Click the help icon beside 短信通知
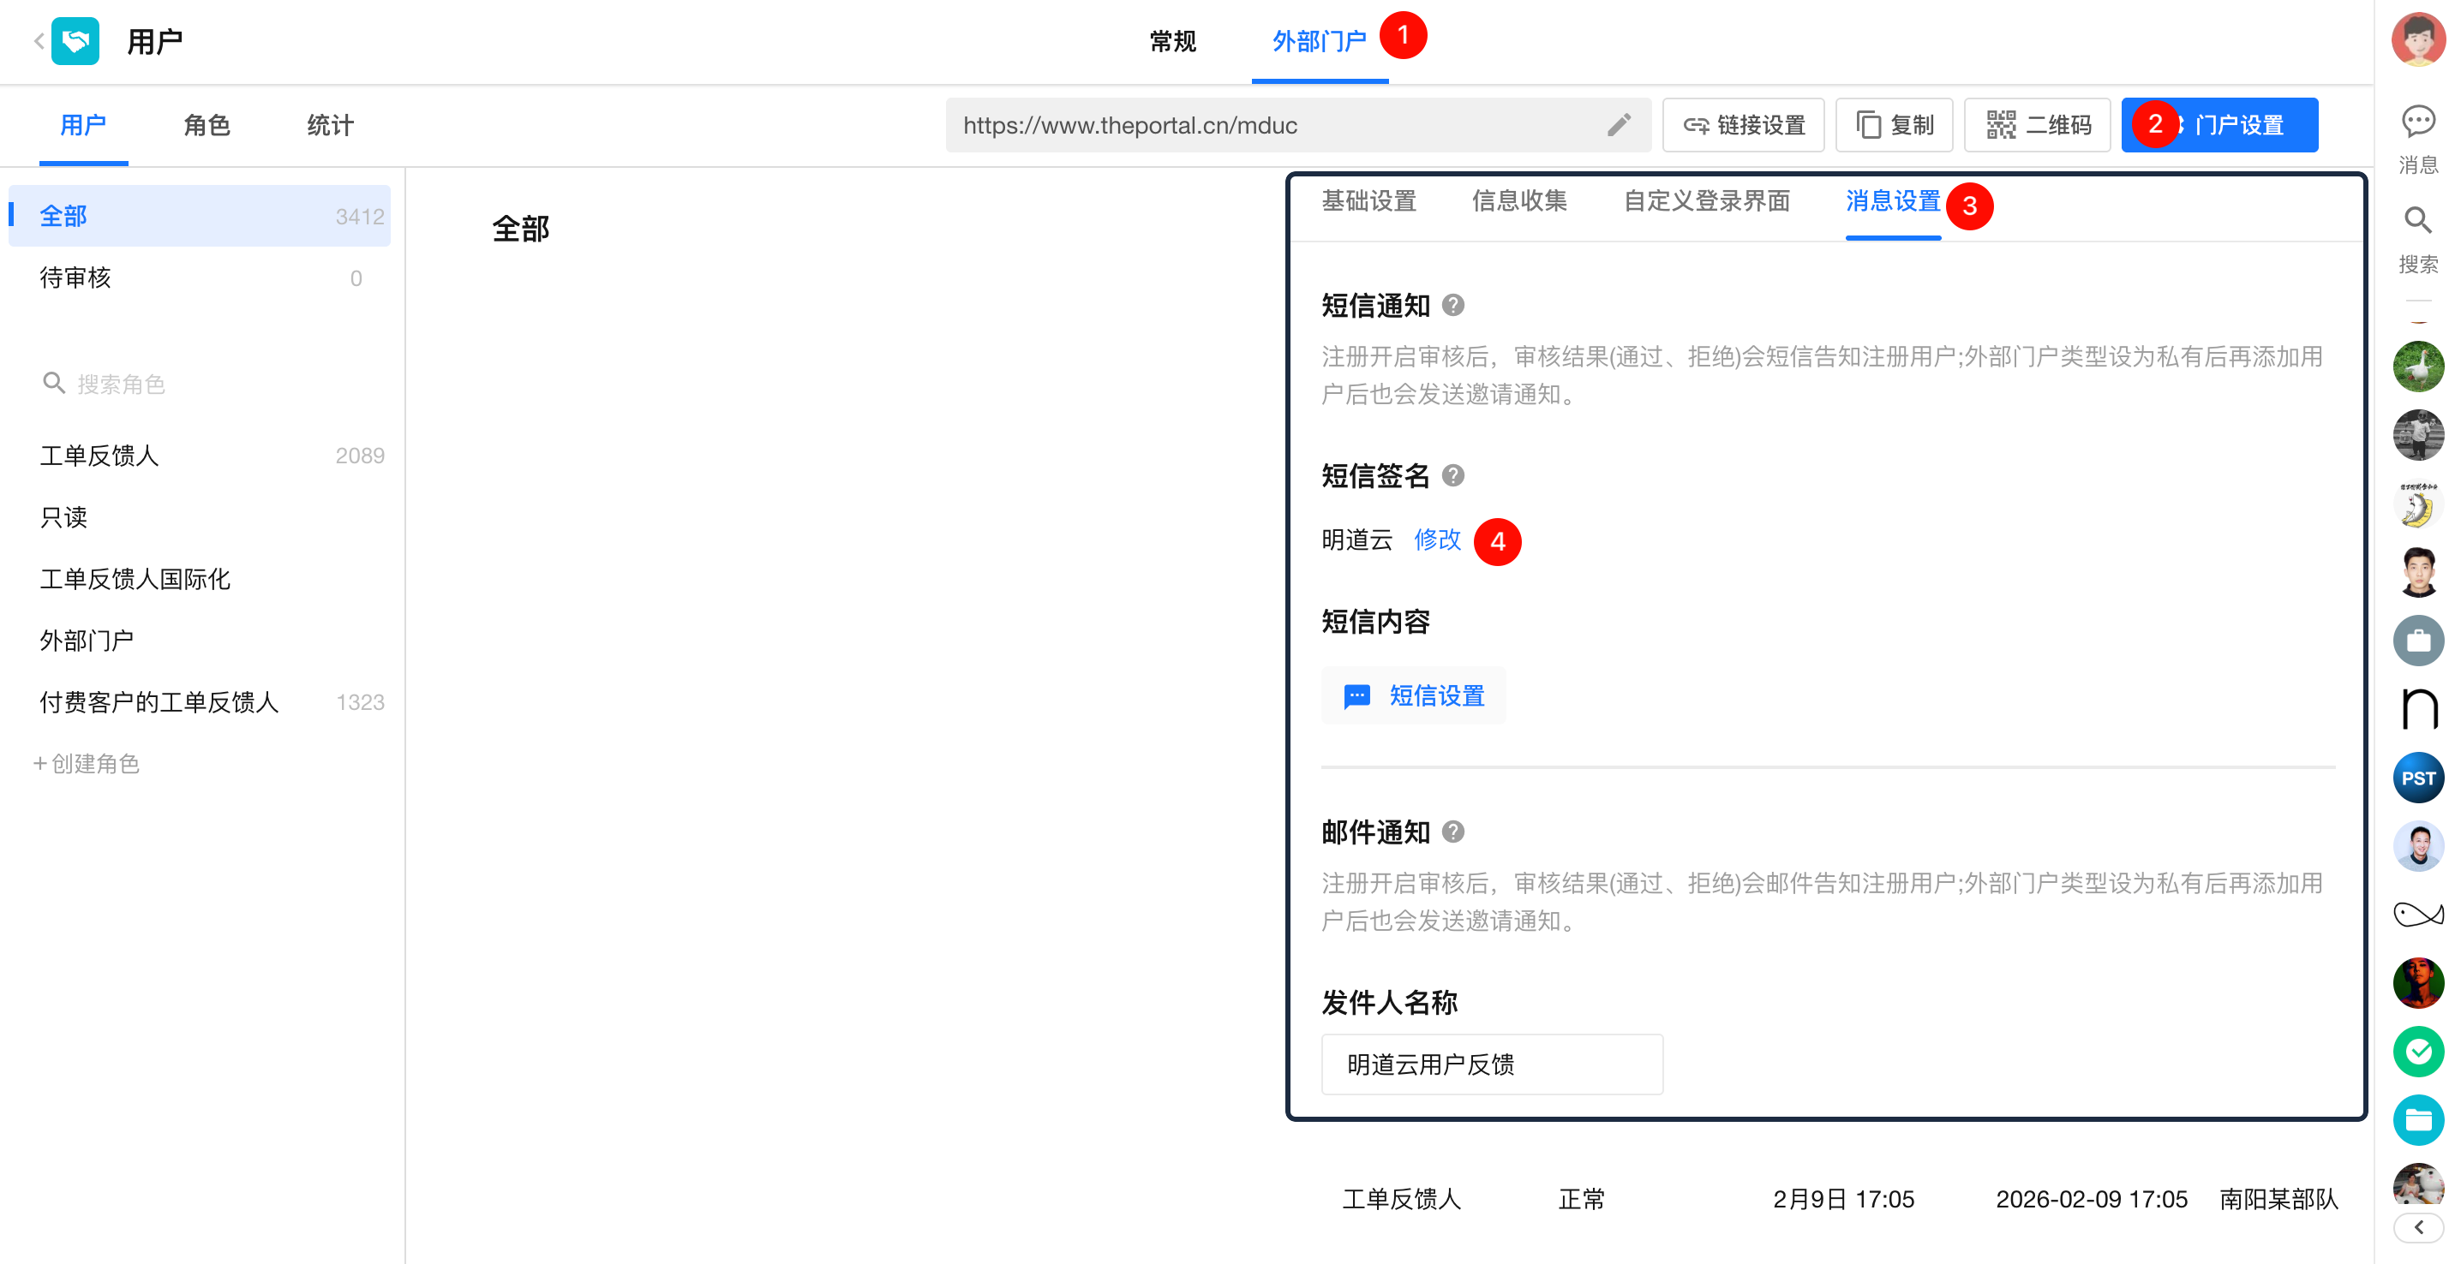2461x1264 pixels. click(x=1452, y=306)
